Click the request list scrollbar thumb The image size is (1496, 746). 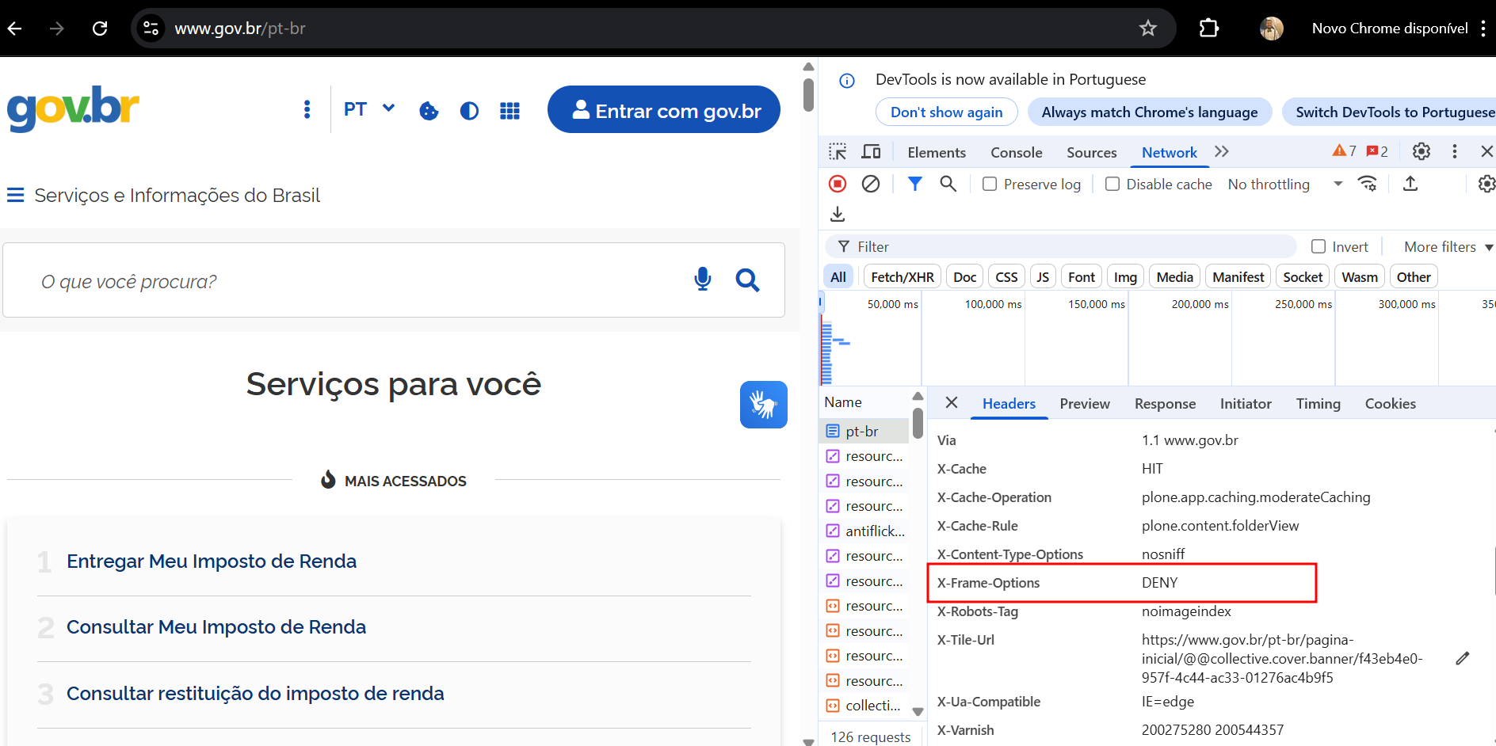pos(918,423)
